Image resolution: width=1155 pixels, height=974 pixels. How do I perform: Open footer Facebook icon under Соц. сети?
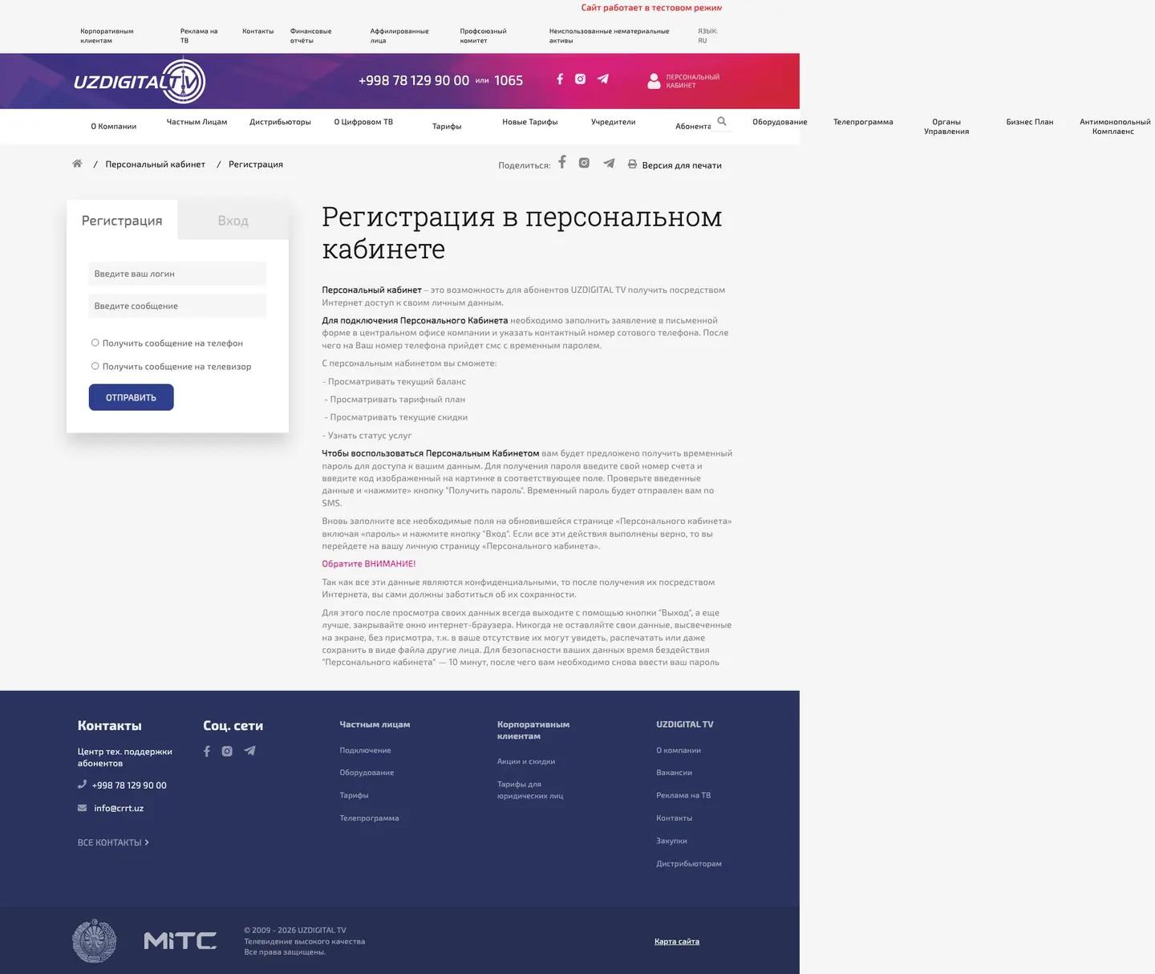[x=207, y=751]
